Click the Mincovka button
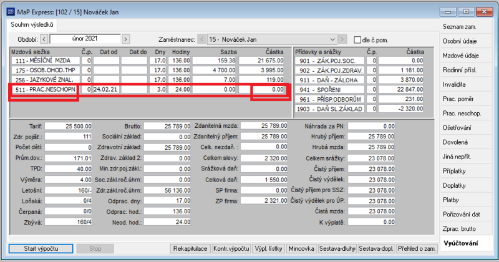The image size is (499, 262). click(x=301, y=249)
